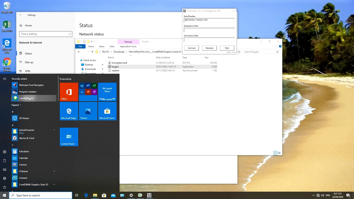Expand the CorelDRAW Graphics Suite X3 folder

(54, 185)
